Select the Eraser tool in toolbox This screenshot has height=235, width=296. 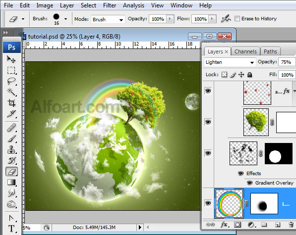(x=12, y=172)
